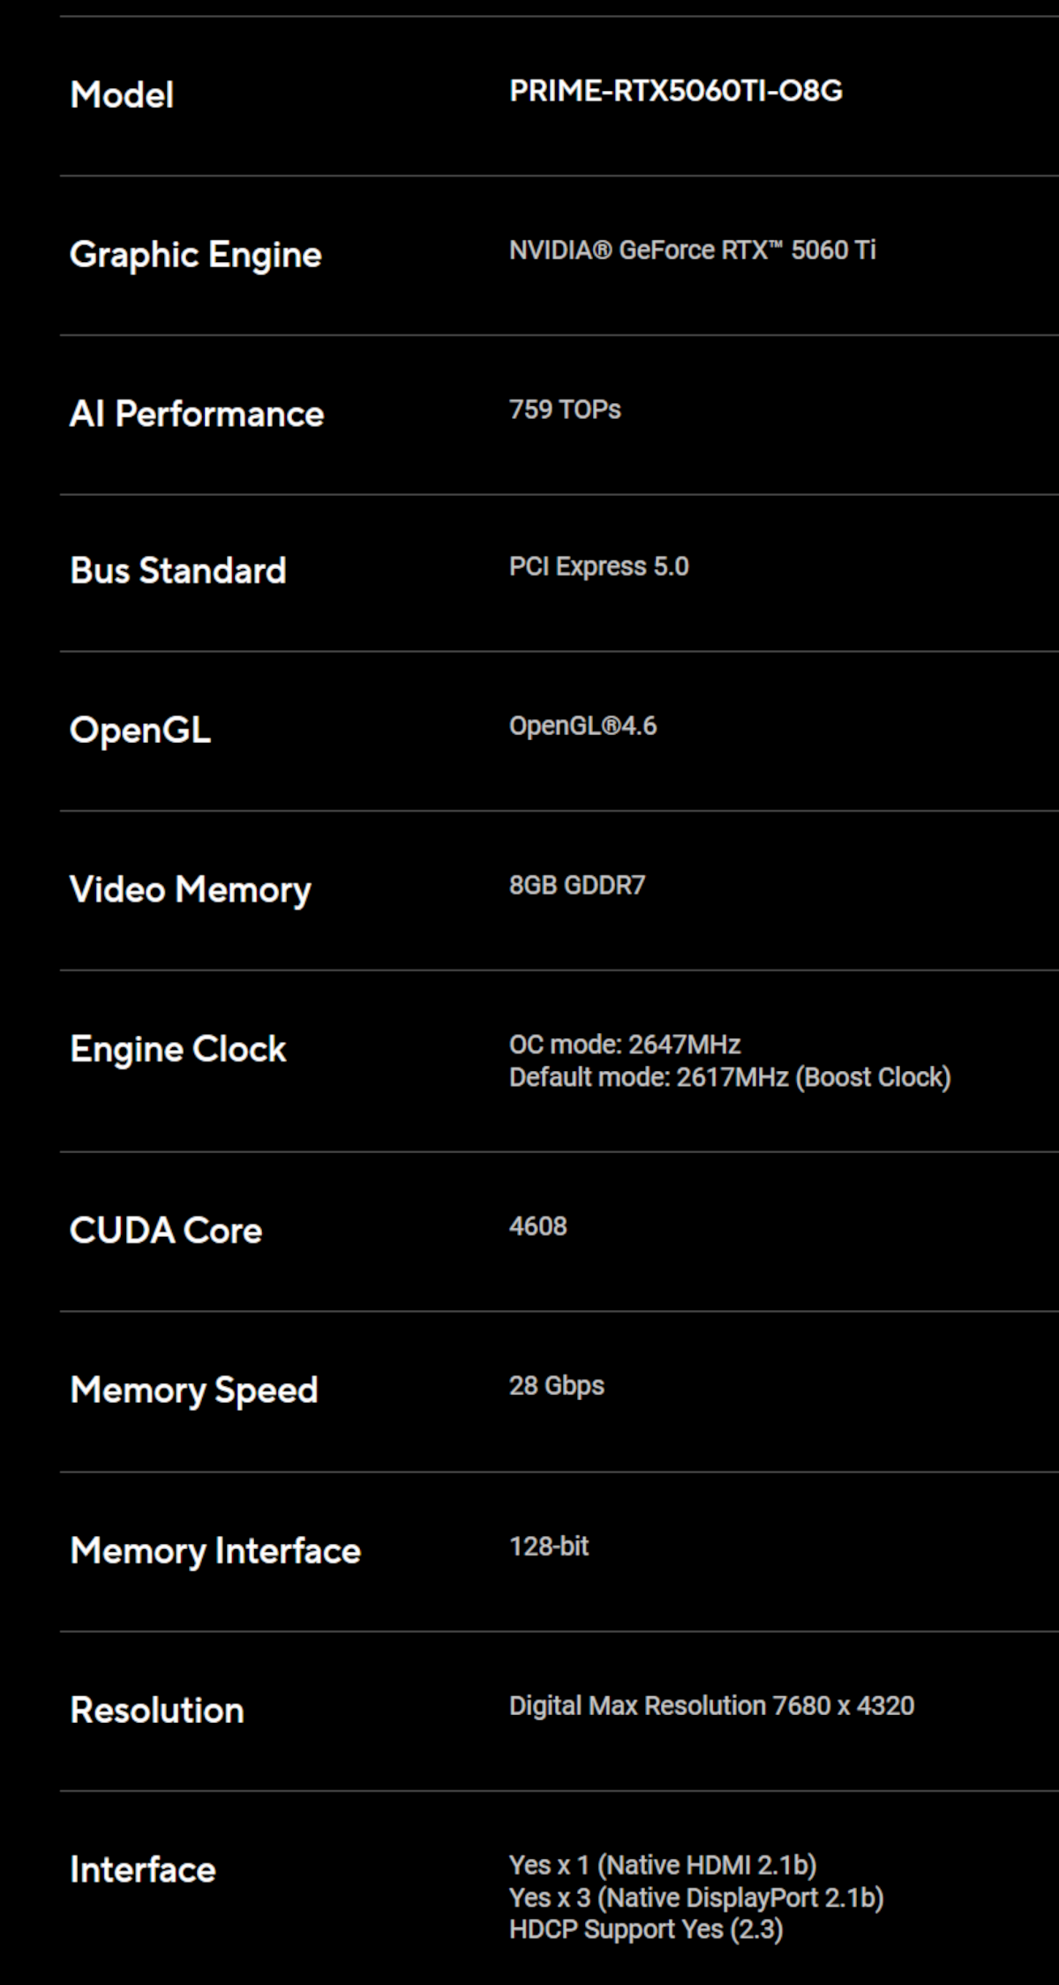Click NVIDIA GeForce RTX 5060 Ti text
The image size is (1059, 1985).
pos(692,251)
